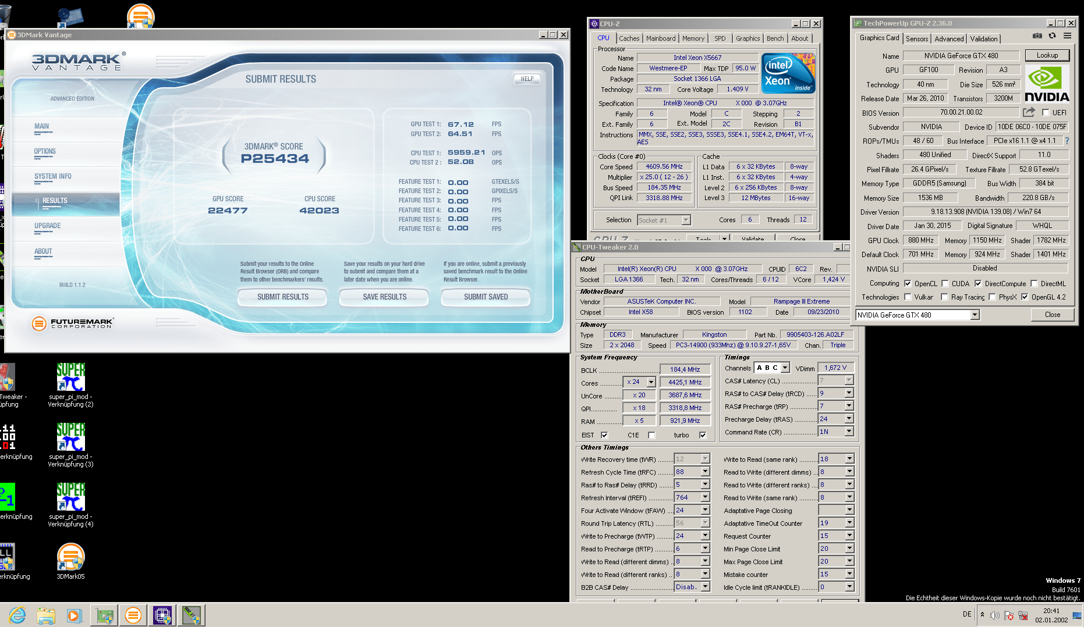1084x627 pixels.
Task: Open OPTIONS in 3DMark Vantage sidebar
Action: tap(45, 151)
